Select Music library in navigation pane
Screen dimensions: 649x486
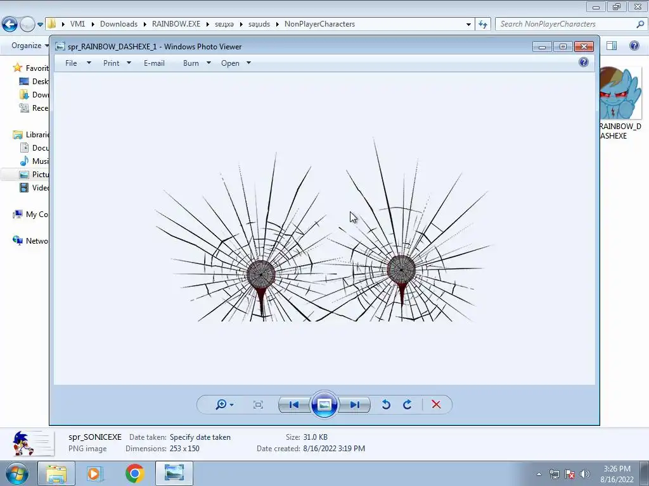tap(34, 161)
